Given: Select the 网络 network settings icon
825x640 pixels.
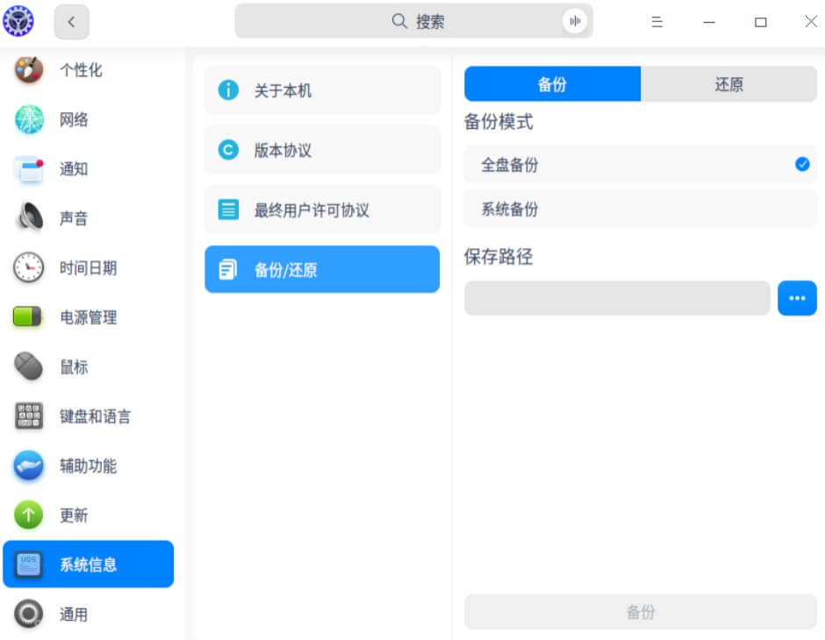Looking at the screenshot, I should (73, 121).
